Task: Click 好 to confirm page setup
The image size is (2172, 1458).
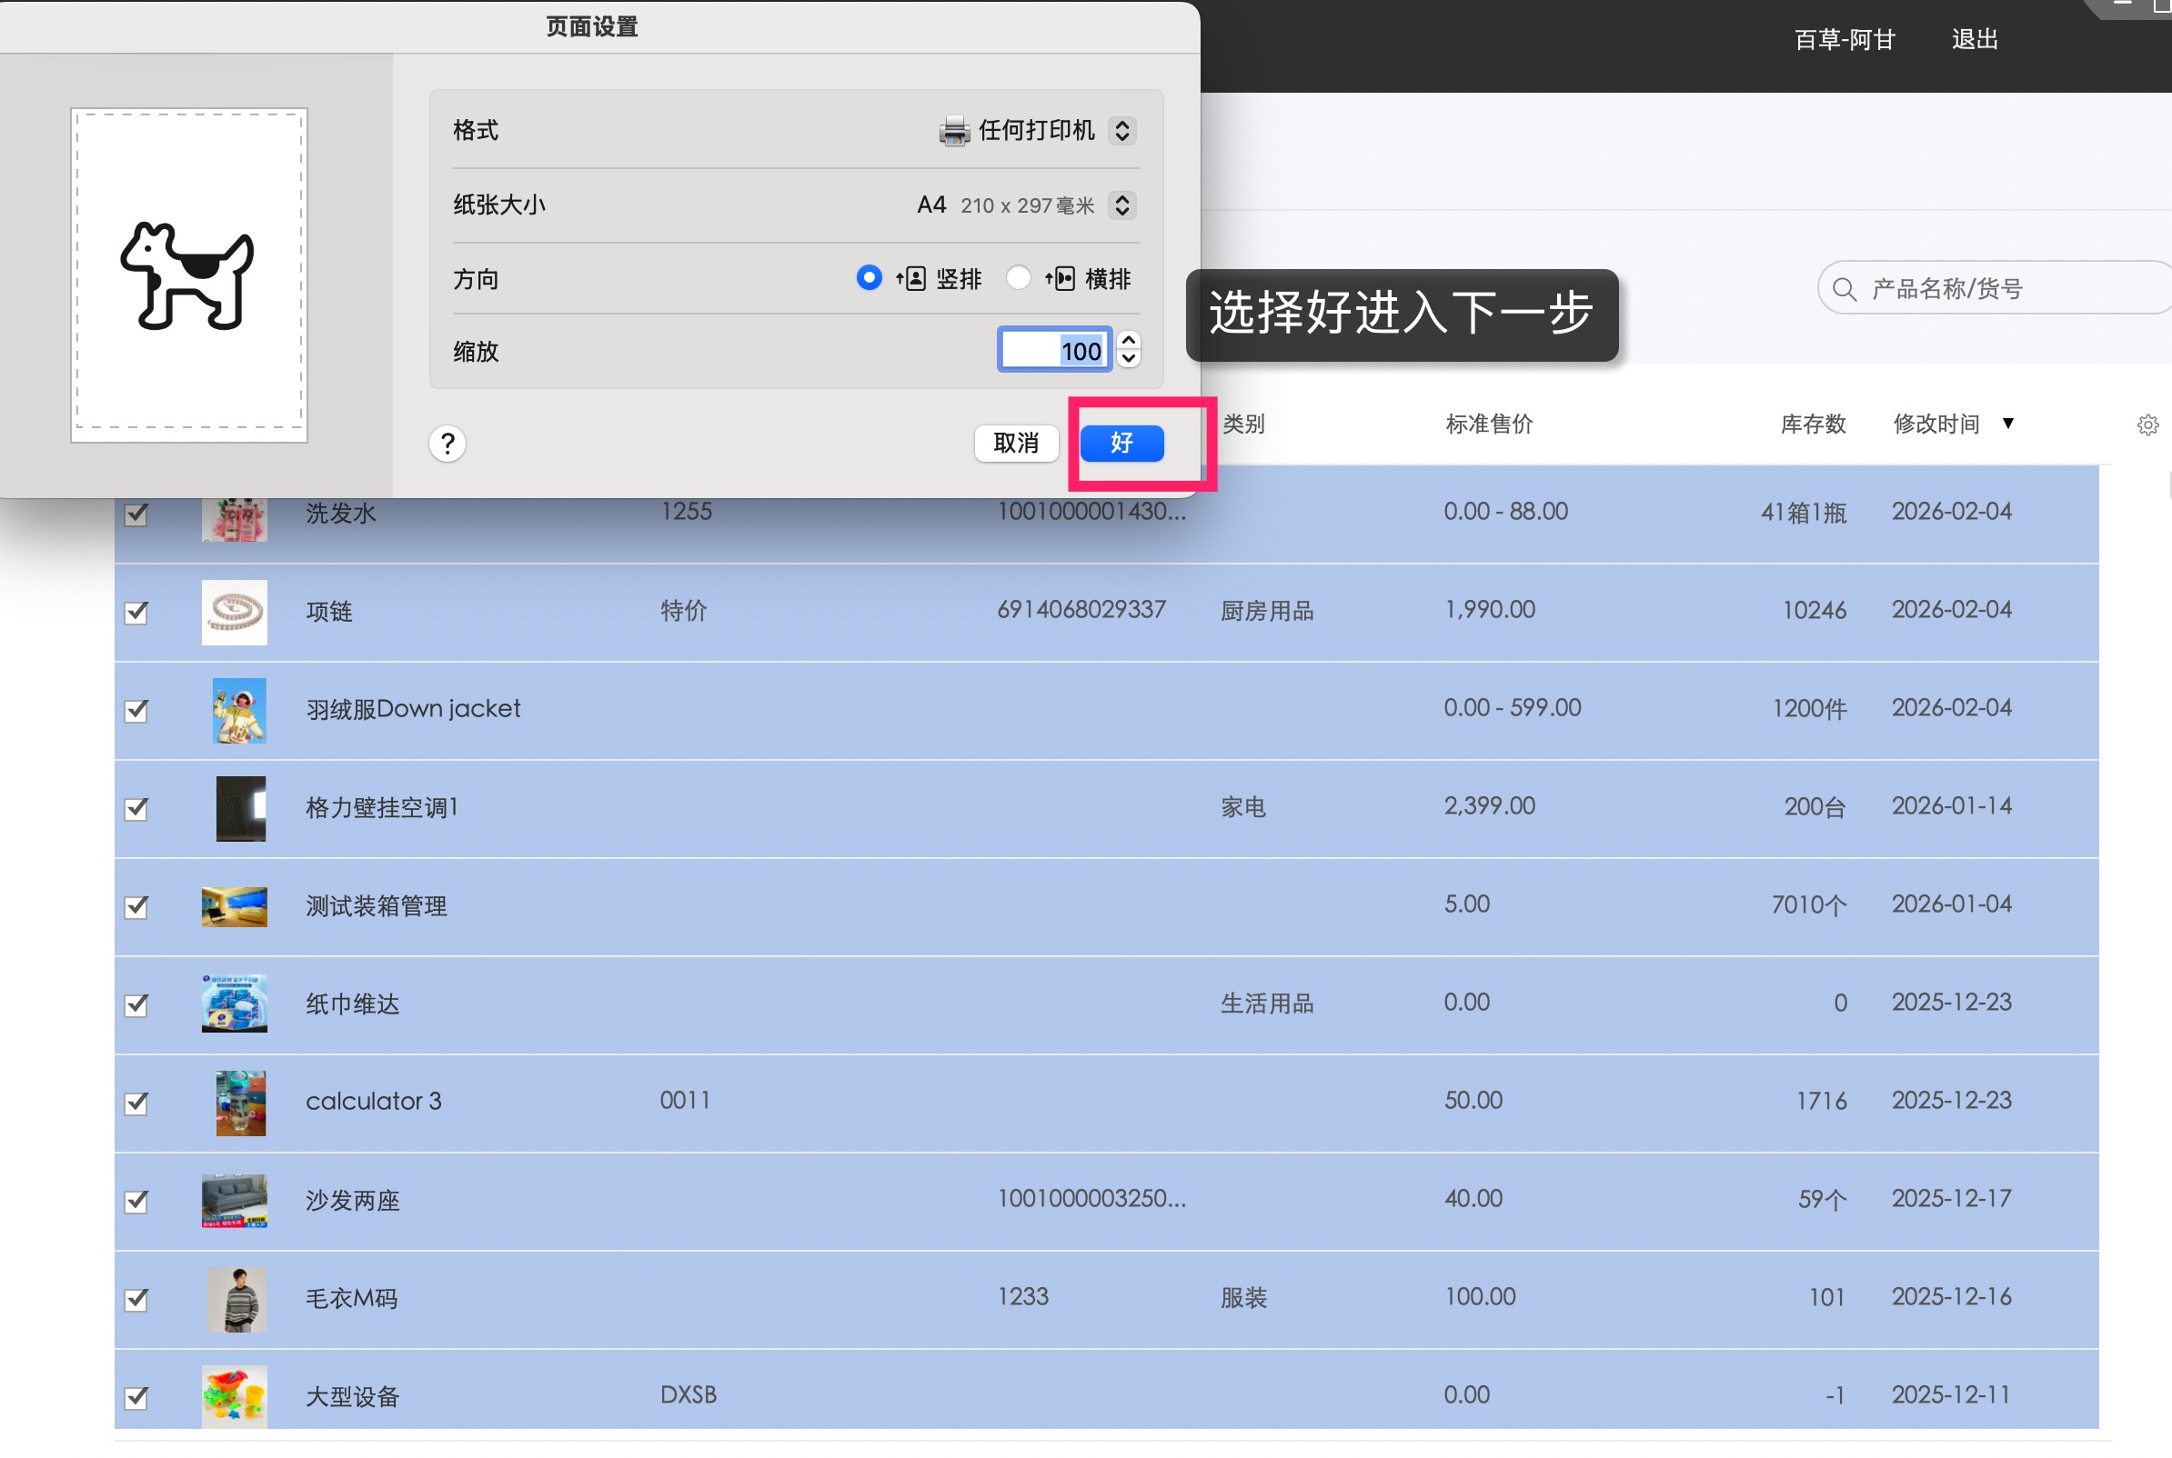Action: [1121, 444]
